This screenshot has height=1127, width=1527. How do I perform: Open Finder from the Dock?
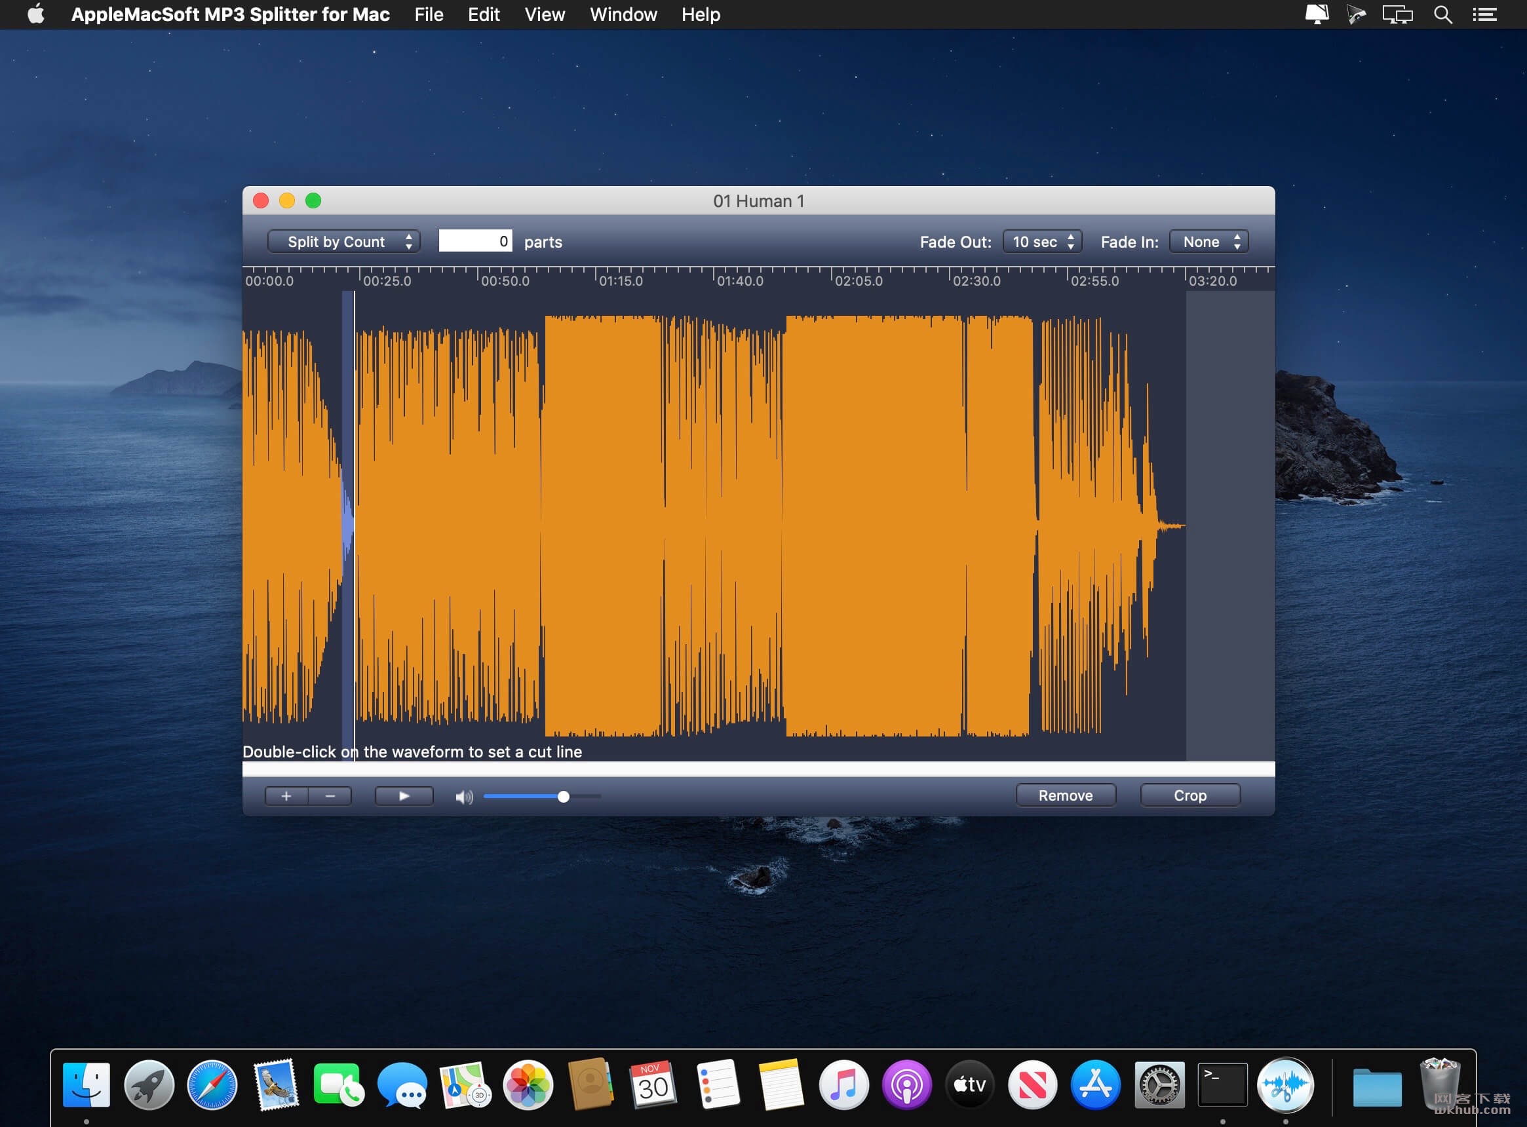point(86,1084)
